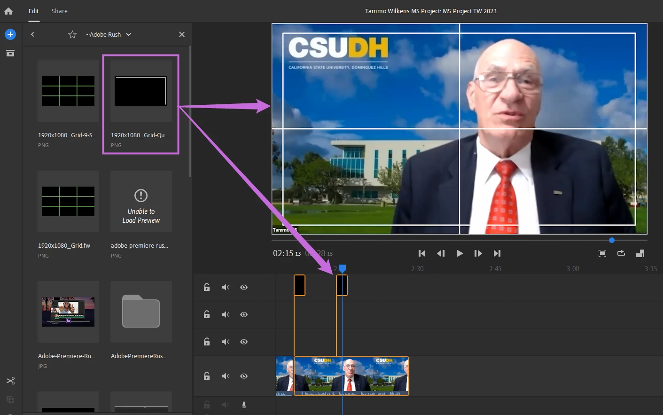Screen dimensions: 663x415
Task: Lock the second video track
Action: tap(207, 314)
